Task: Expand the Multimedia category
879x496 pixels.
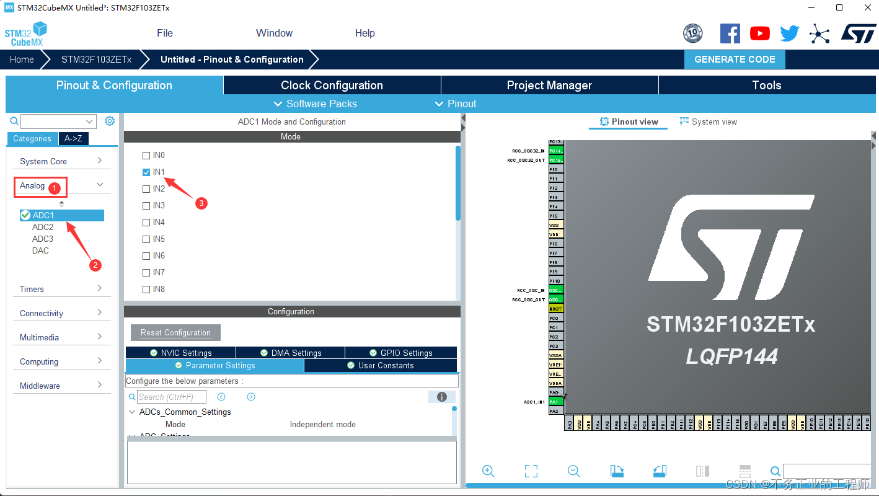Action: click(x=62, y=337)
